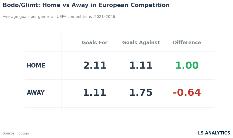Click the Difference column header
This screenshot has width=233, height=138.
click(x=187, y=43)
